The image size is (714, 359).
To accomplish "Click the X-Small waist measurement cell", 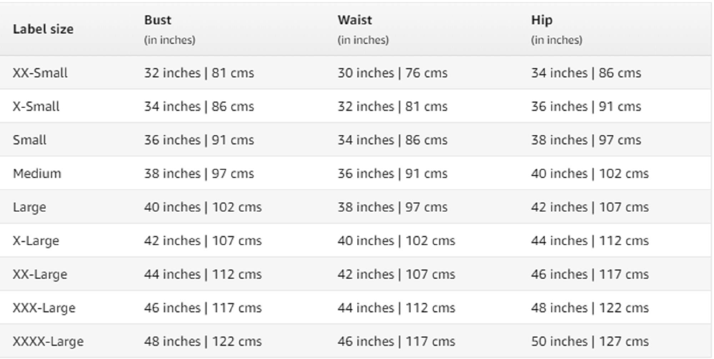I will (392, 107).
